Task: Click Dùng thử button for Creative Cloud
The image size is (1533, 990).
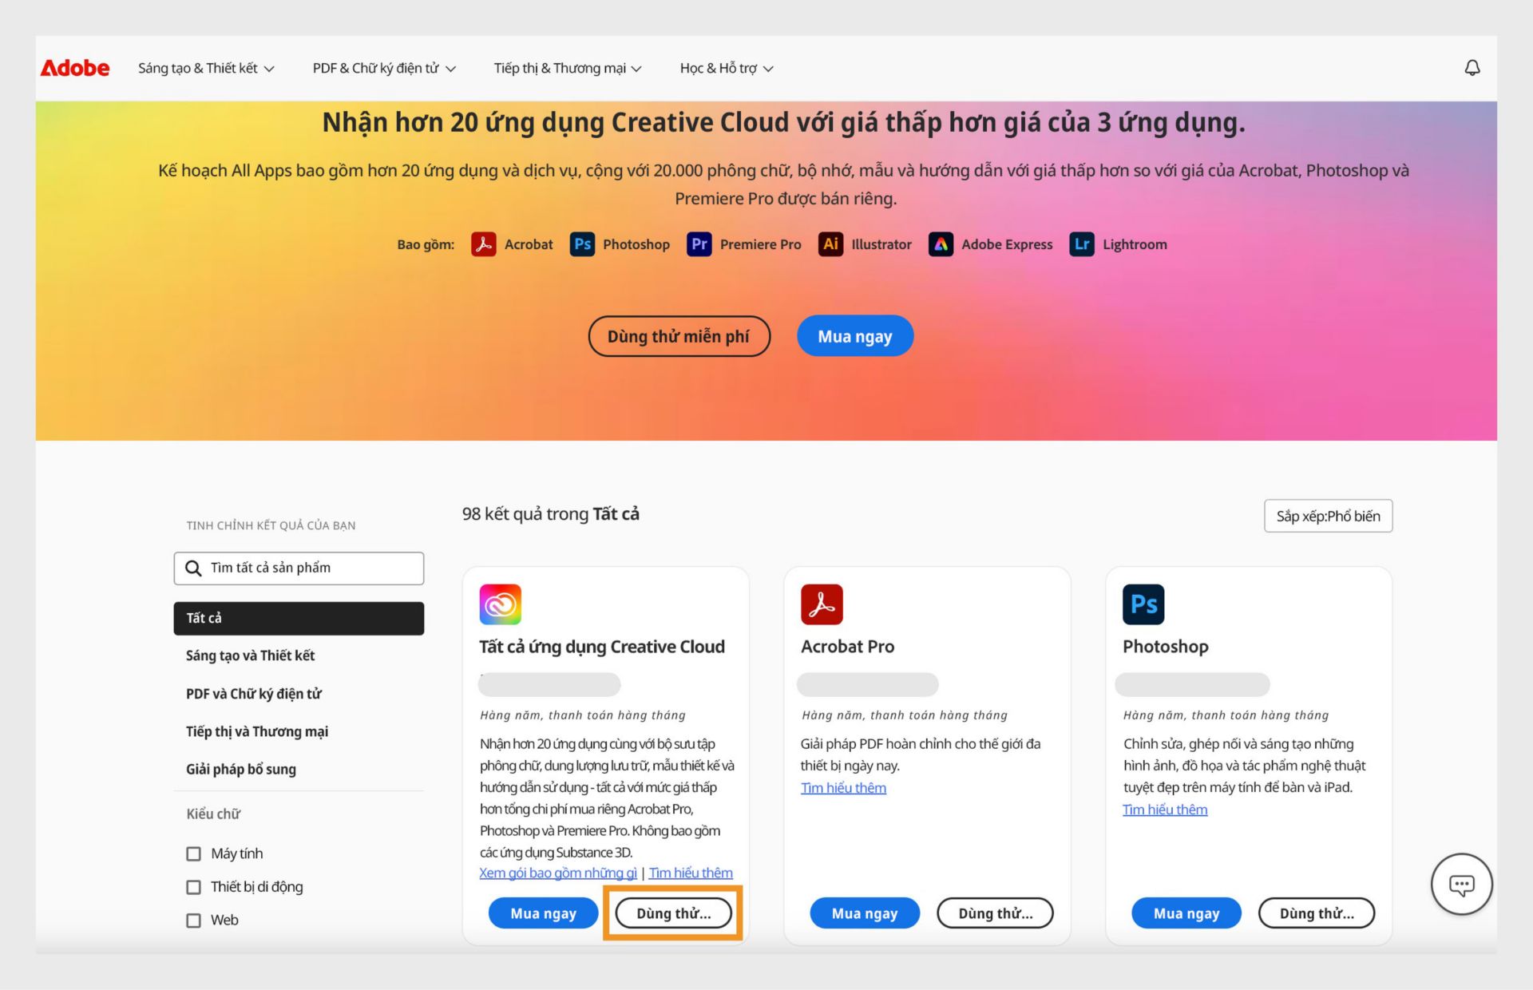Action: pos(671,913)
